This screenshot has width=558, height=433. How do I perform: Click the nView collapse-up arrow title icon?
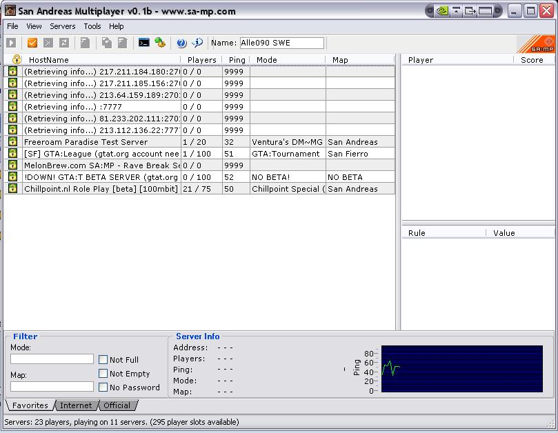click(x=456, y=11)
